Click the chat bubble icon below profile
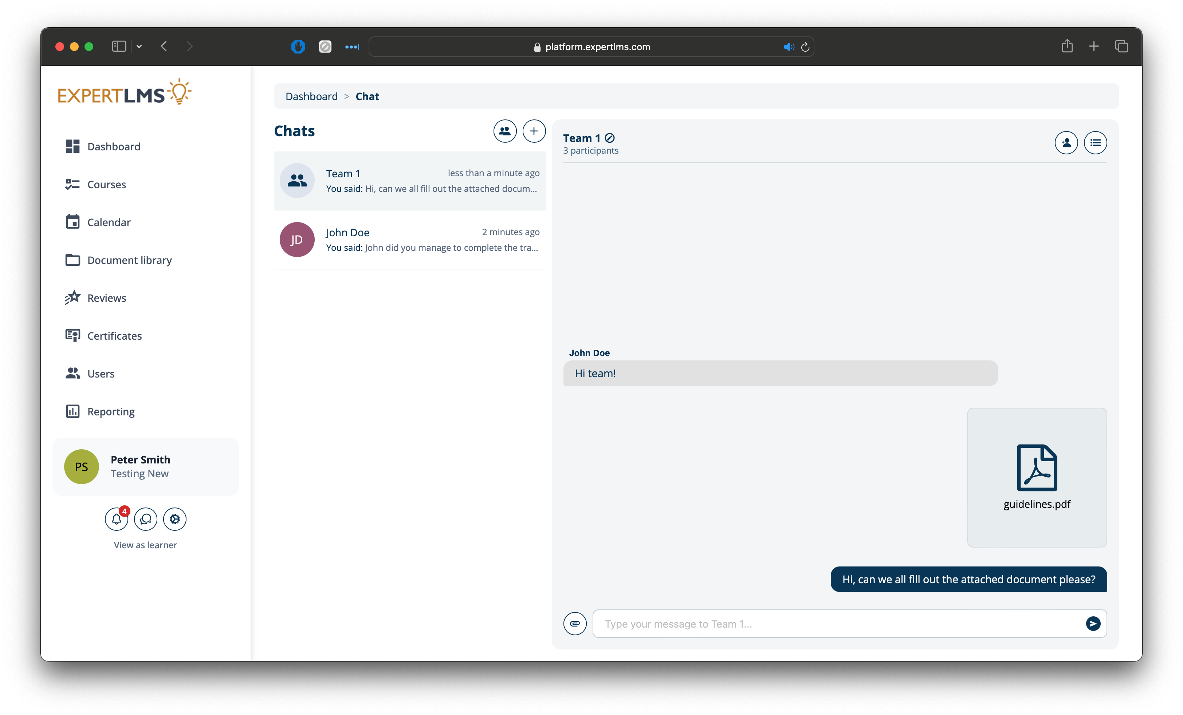This screenshot has width=1183, height=715. pos(145,519)
